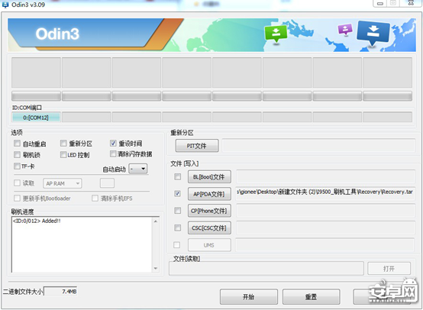Click the PIT文件 button
Viewport: 423px width, 310px height.
197,146
